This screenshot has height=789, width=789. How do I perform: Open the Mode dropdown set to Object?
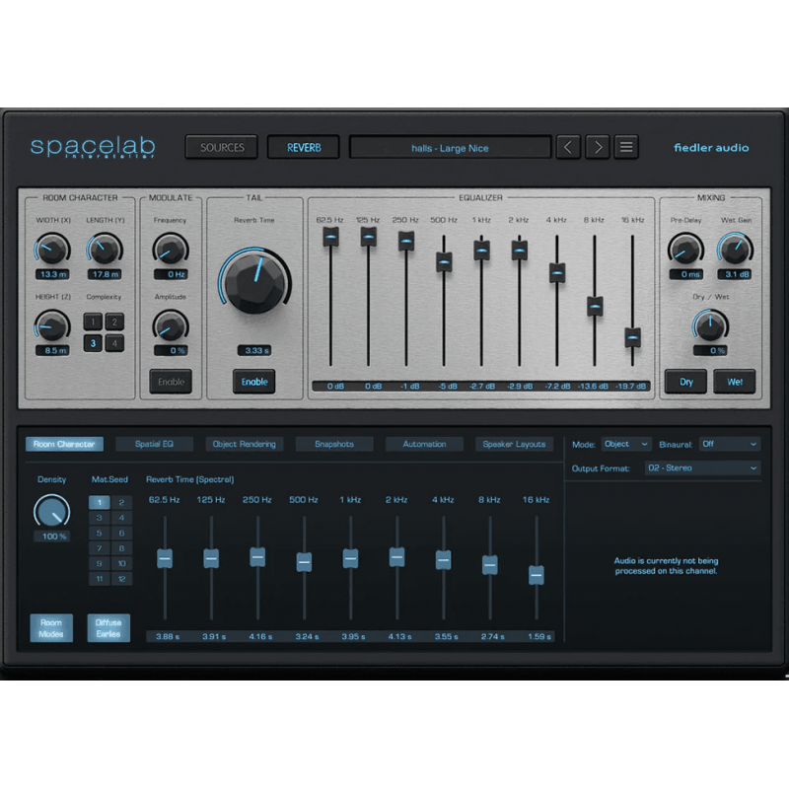pos(625,444)
